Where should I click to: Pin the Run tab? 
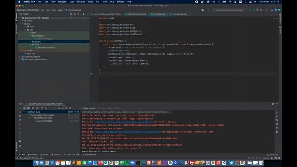(x=20, y=146)
